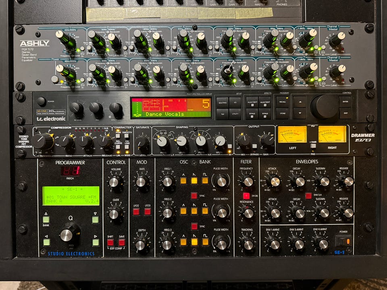Image resolution: width=387 pixels, height=290 pixels.
Task: Click the SE-1 Q data knob
Action: coord(69,234)
